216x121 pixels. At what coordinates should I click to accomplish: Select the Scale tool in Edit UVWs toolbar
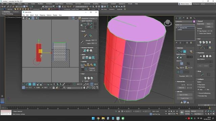click(x=30, y=18)
